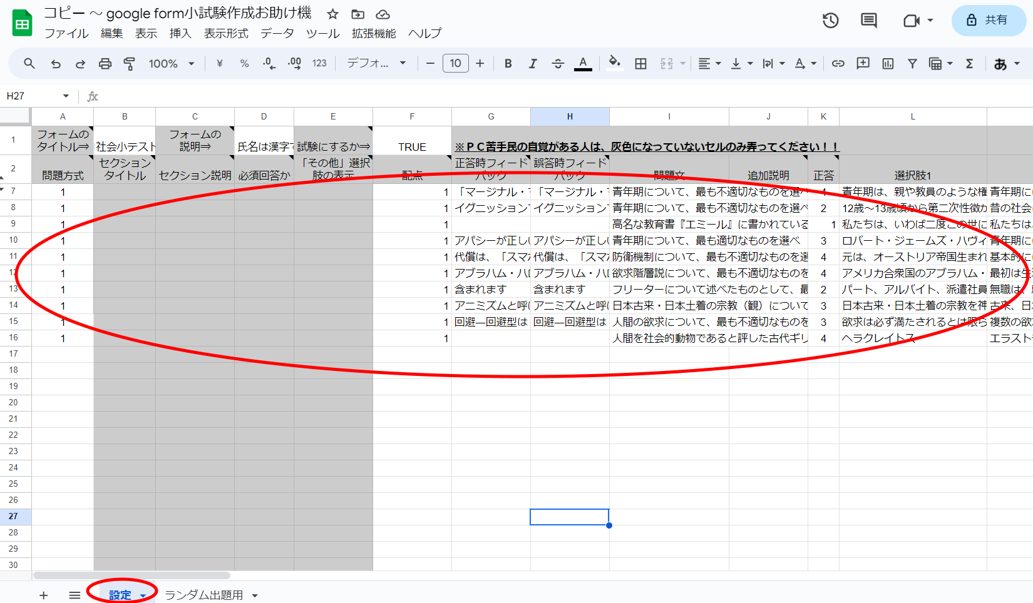Select cell containing TRUE
This screenshot has height=603, width=1033.
pyautogui.click(x=412, y=141)
